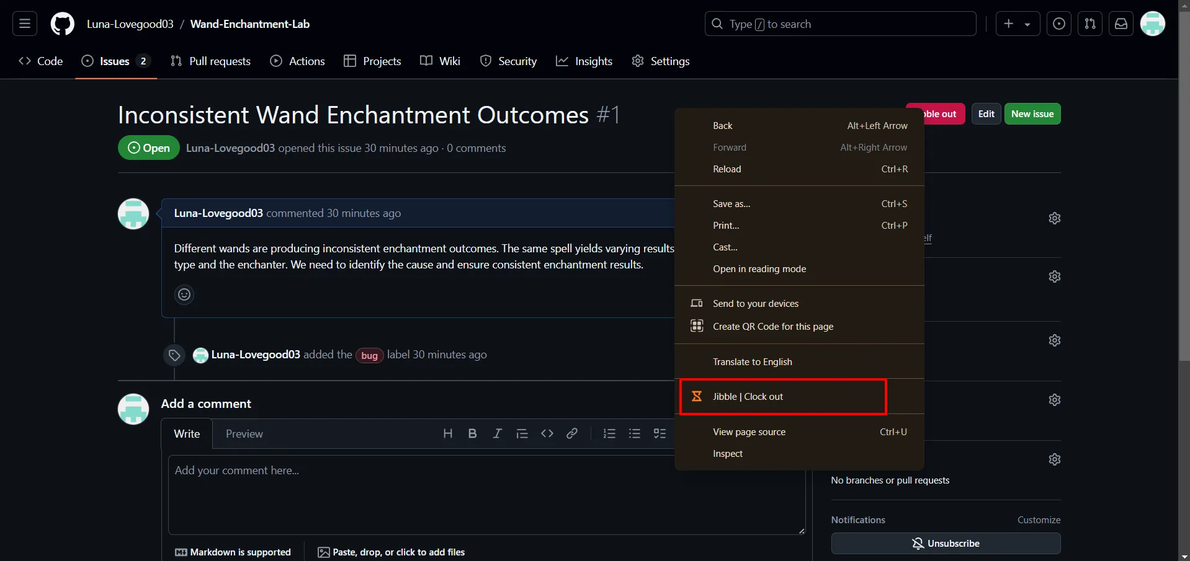
Task: Click the italic formatting icon
Action: (x=497, y=434)
